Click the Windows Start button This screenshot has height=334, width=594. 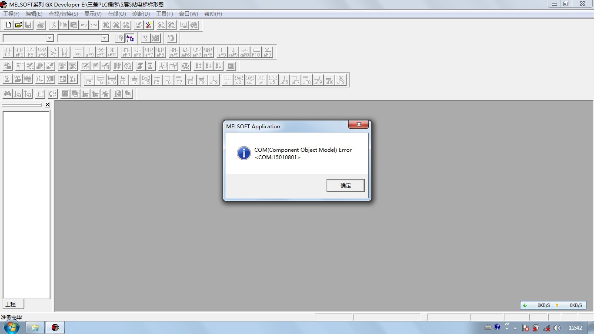click(11, 327)
